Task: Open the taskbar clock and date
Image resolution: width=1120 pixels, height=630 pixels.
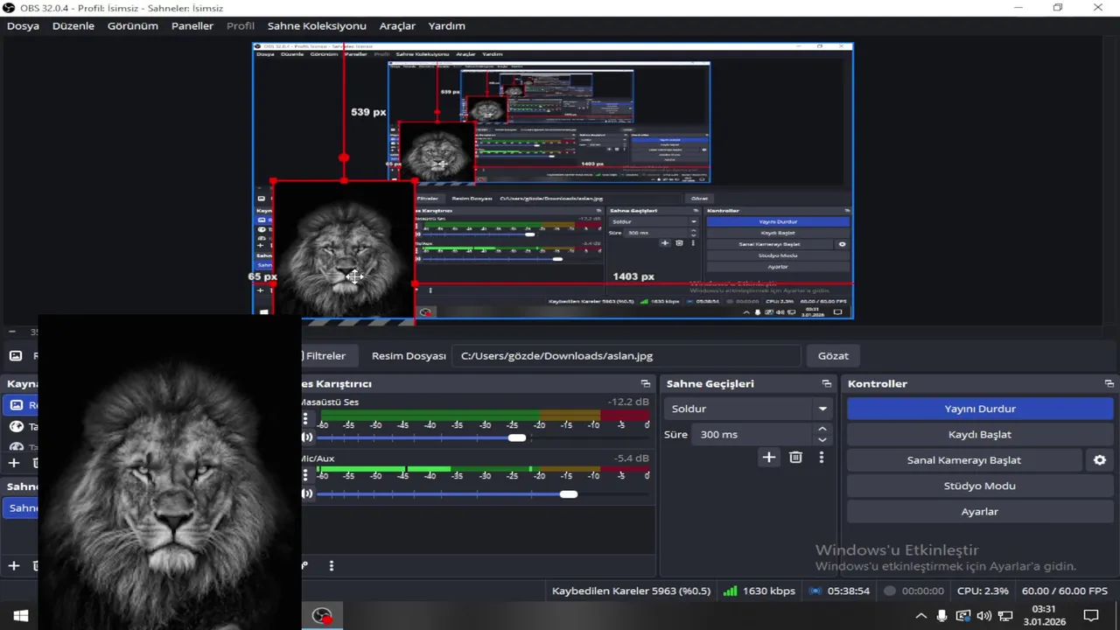Action: pos(1044,616)
